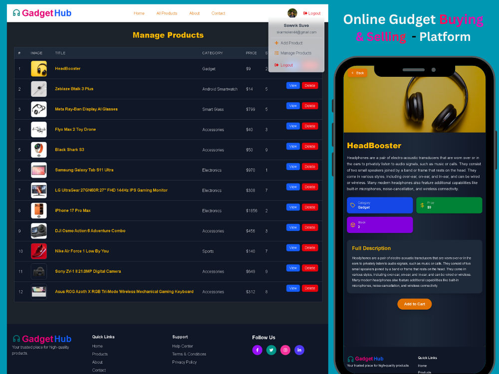Click the Twitter follow icon
499x374 pixels.
click(x=271, y=350)
